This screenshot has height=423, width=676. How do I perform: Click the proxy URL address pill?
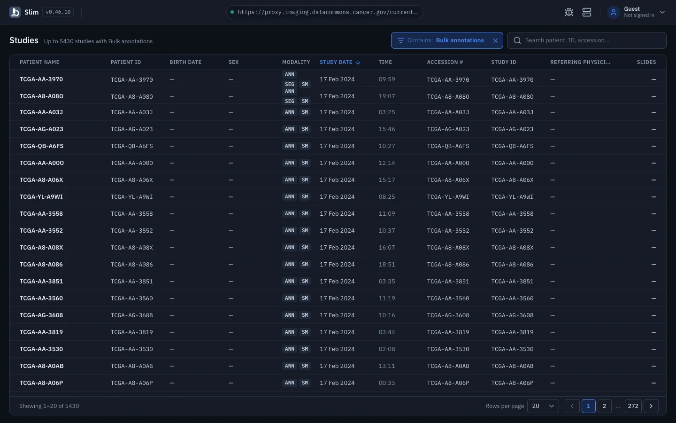(325, 12)
